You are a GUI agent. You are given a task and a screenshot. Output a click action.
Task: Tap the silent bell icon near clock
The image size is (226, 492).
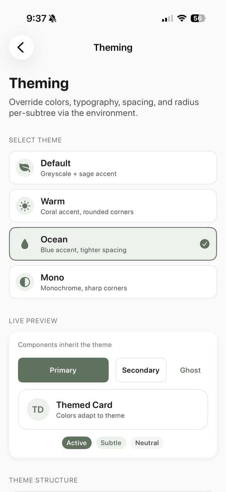pos(53,18)
